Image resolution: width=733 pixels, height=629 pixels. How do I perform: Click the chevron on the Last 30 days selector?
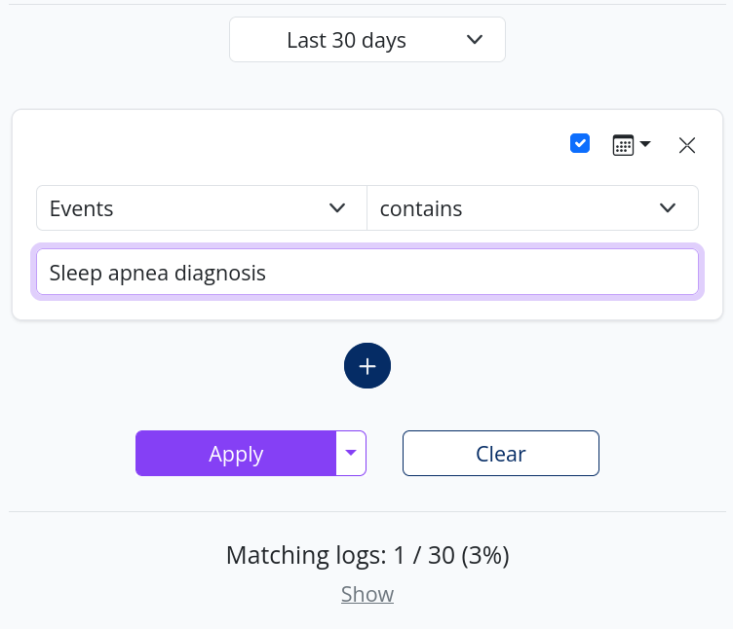tap(475, 40)
